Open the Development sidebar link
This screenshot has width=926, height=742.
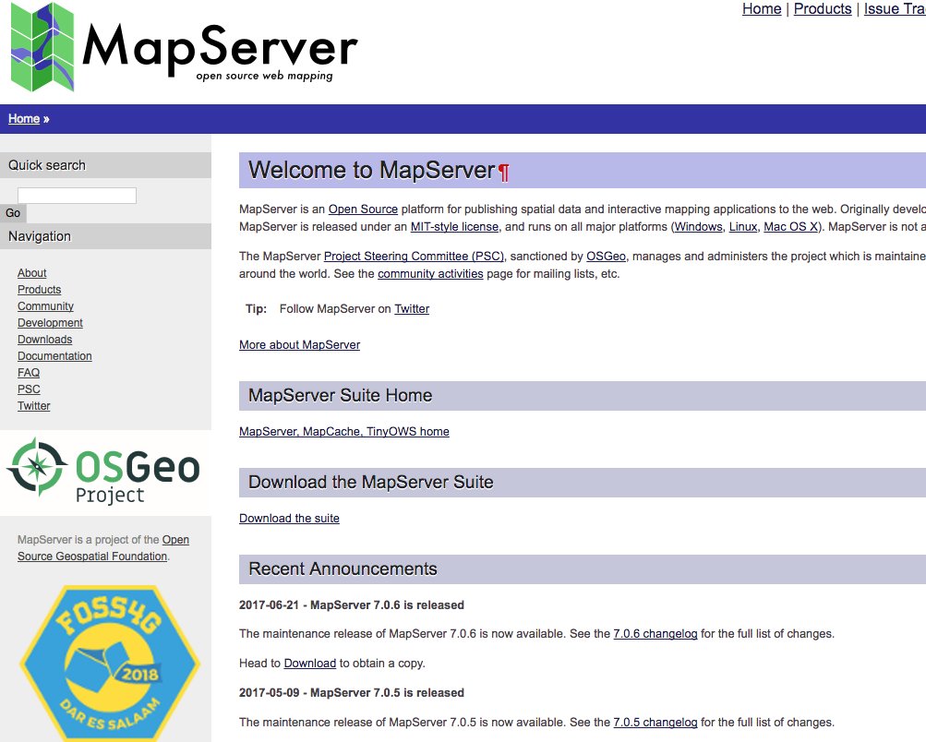(x=50, y=322)
